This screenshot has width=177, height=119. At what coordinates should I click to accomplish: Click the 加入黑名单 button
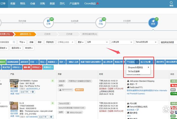[108, 62]
